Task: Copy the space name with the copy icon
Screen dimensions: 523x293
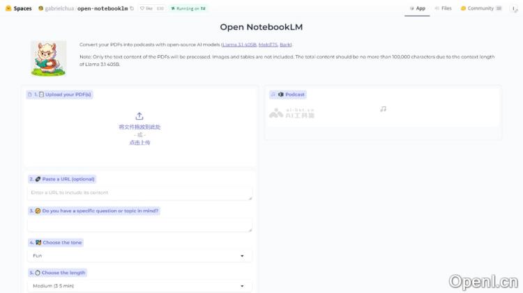Action: tap(132, 8)
